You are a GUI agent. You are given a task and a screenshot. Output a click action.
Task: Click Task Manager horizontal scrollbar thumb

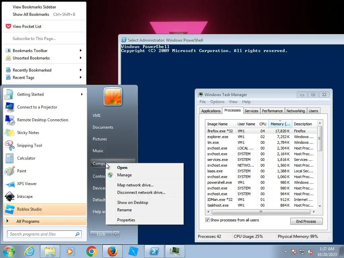coord(261,212)
